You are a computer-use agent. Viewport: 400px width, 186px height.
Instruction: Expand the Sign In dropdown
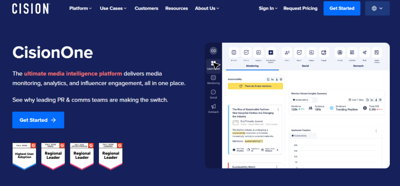point(268,9)
